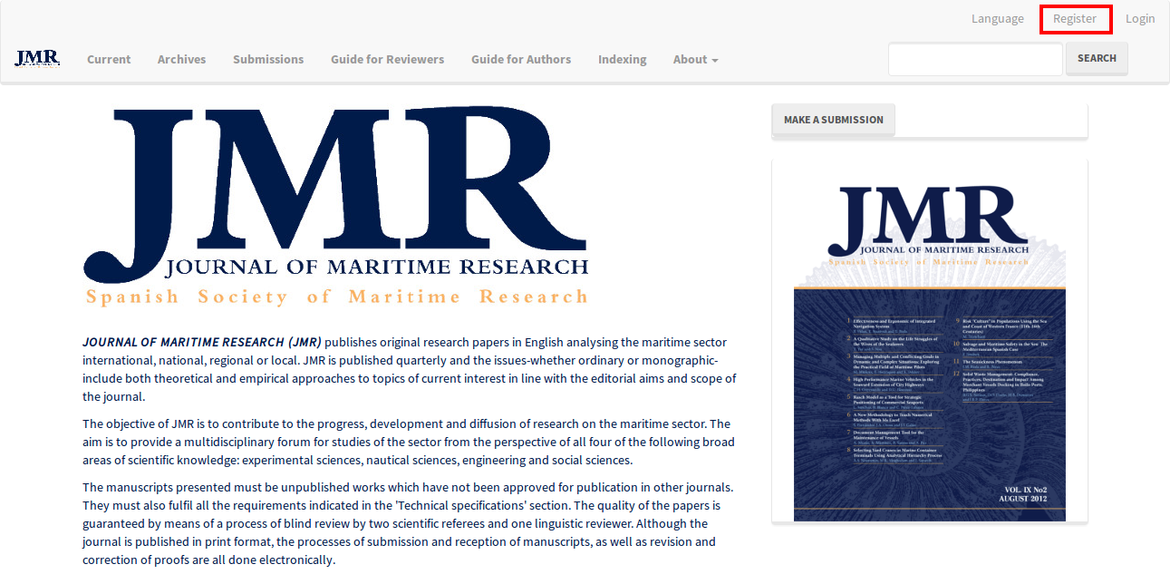The image size is (1170, 584).
Task: Open the Indexing page
Action: [x=622, y=59]
